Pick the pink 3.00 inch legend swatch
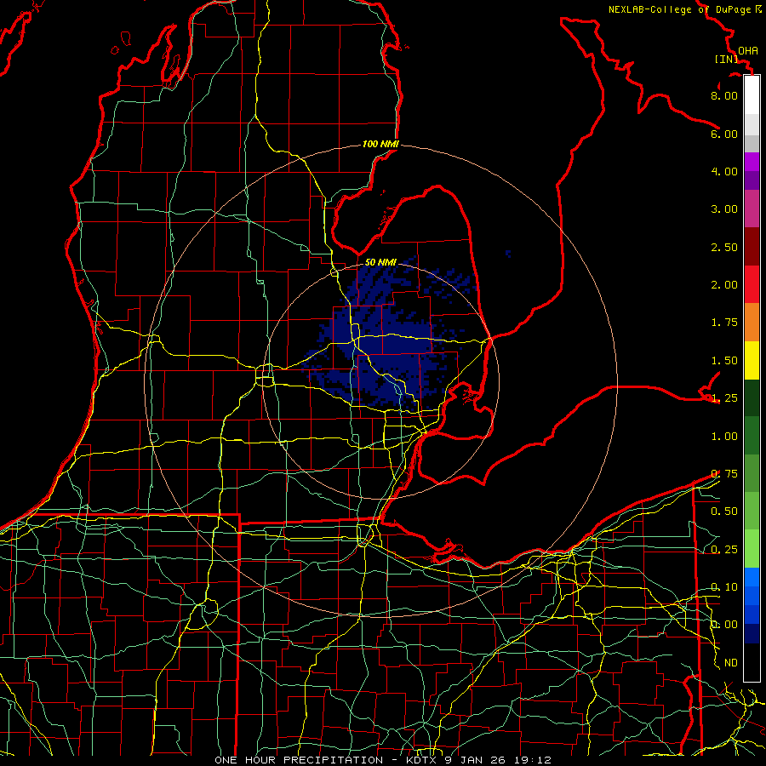Screen dimensions: 766x766 pos(752,209)
